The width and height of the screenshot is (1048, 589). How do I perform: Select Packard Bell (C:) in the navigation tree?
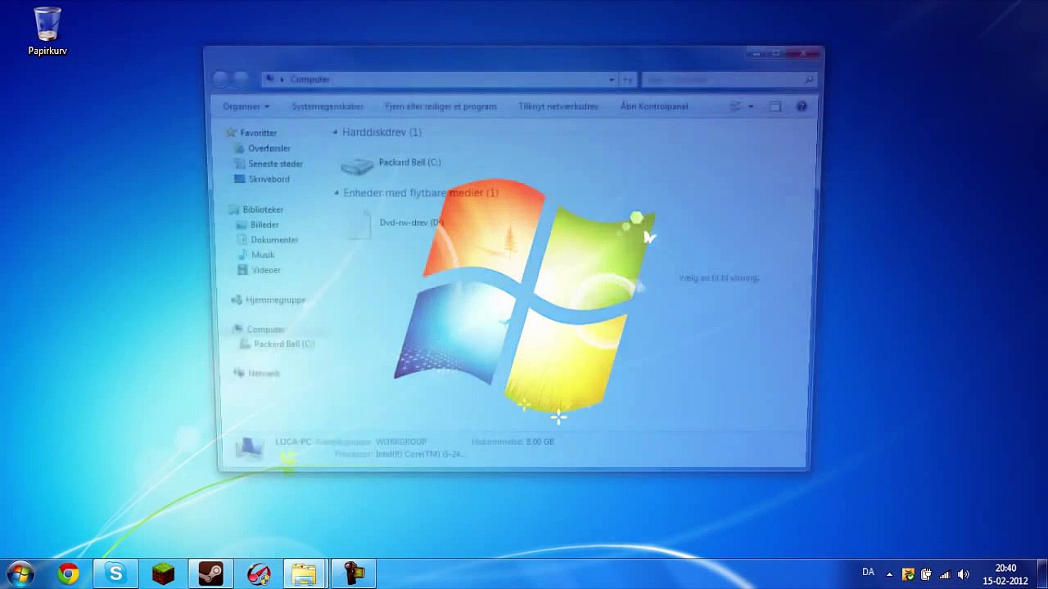(x=283, y=344)
